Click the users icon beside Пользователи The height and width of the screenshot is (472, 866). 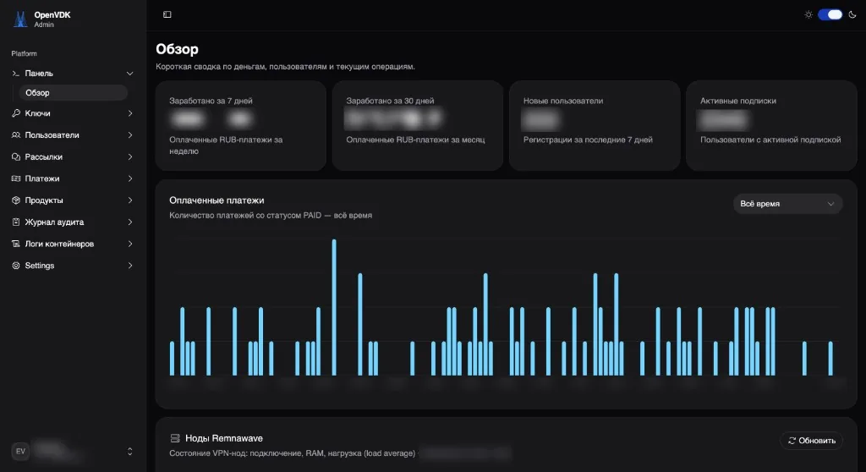(x=15, y=134)
